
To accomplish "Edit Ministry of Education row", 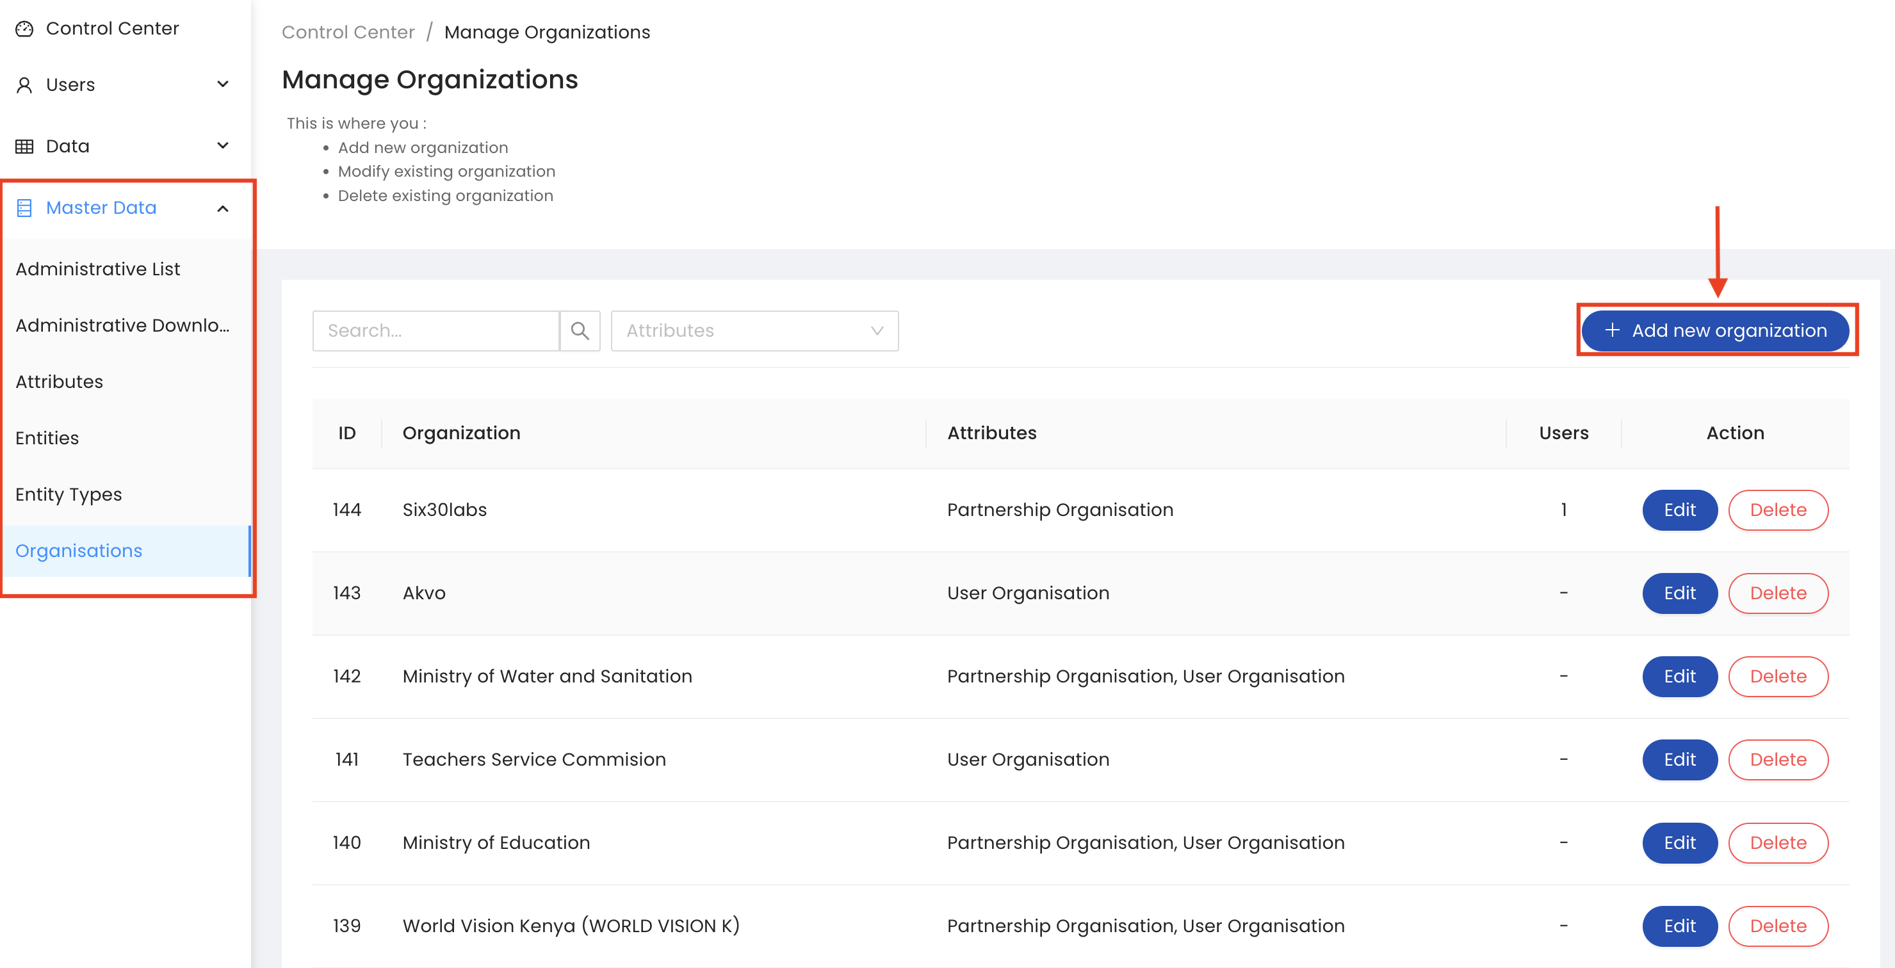I will click(1679, 843).
